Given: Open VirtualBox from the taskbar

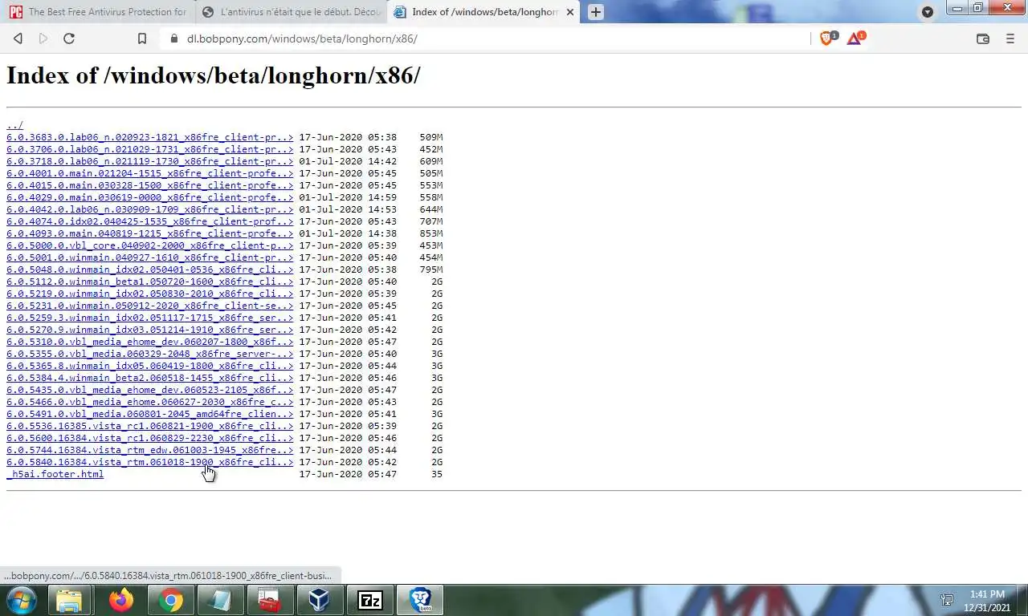Looking at the screenshot, I should click(319, 600).
